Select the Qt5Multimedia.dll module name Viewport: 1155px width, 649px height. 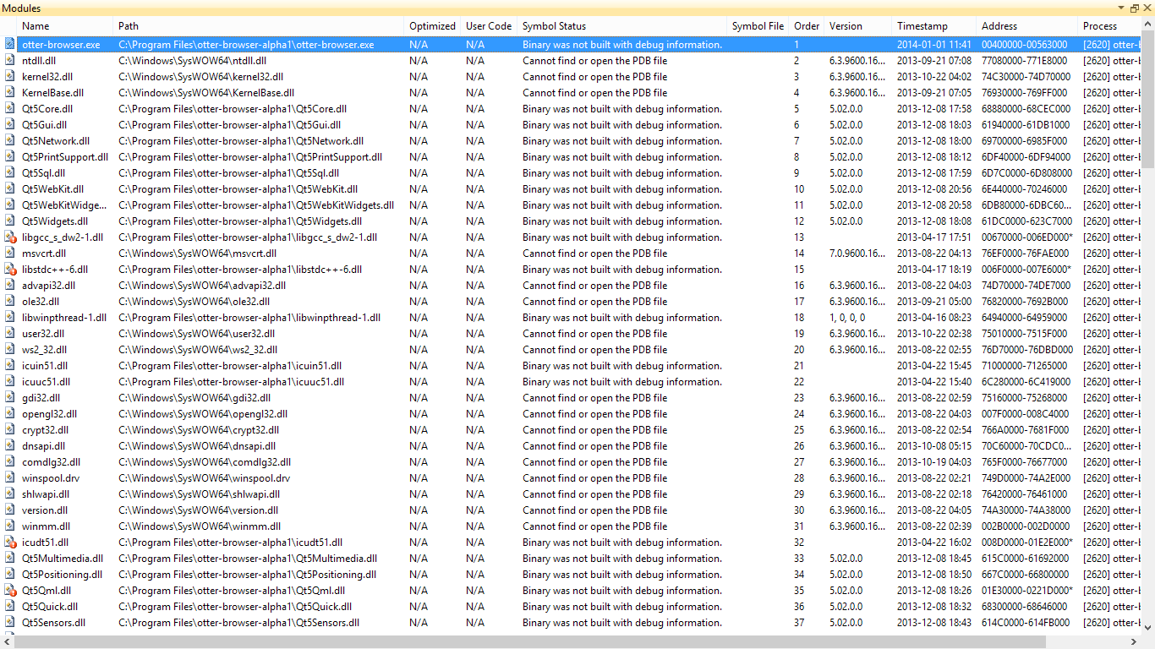(63, 559)
